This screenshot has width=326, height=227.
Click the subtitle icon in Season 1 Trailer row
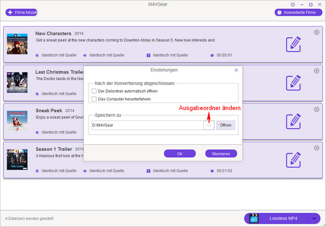pos(148,171)
